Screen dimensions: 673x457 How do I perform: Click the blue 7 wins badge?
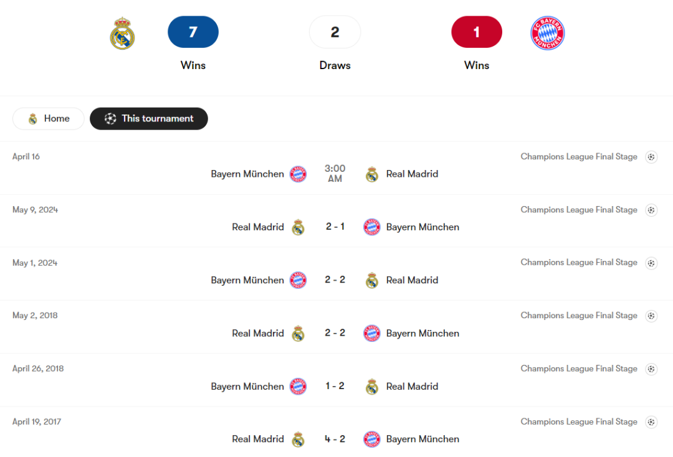point(193,32)
